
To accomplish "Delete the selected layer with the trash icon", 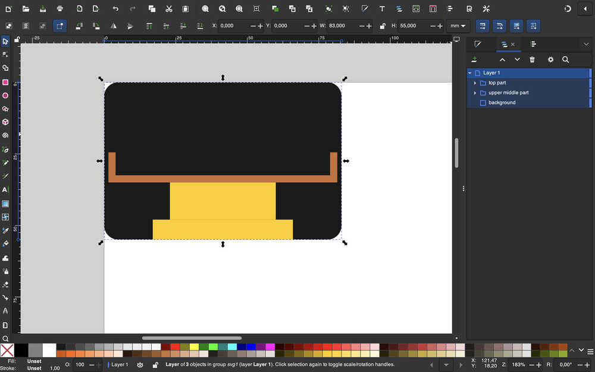I will (x=532, y=60).
